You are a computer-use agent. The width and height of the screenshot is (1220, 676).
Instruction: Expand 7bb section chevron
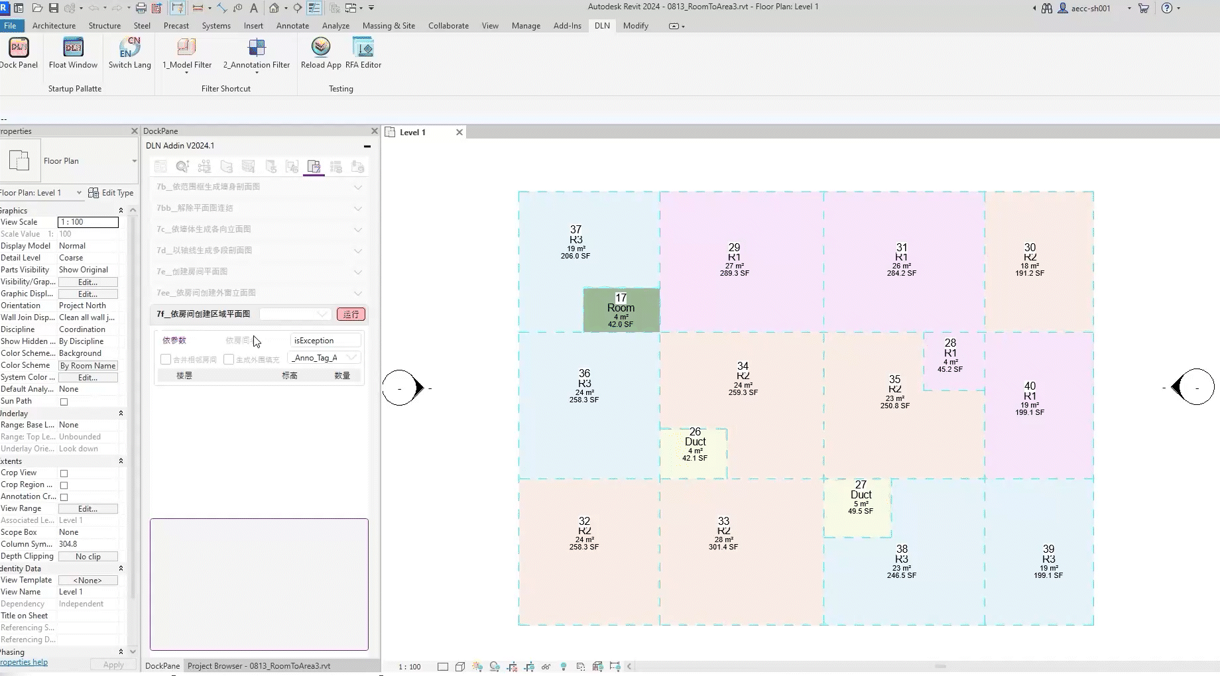point(358,208)
